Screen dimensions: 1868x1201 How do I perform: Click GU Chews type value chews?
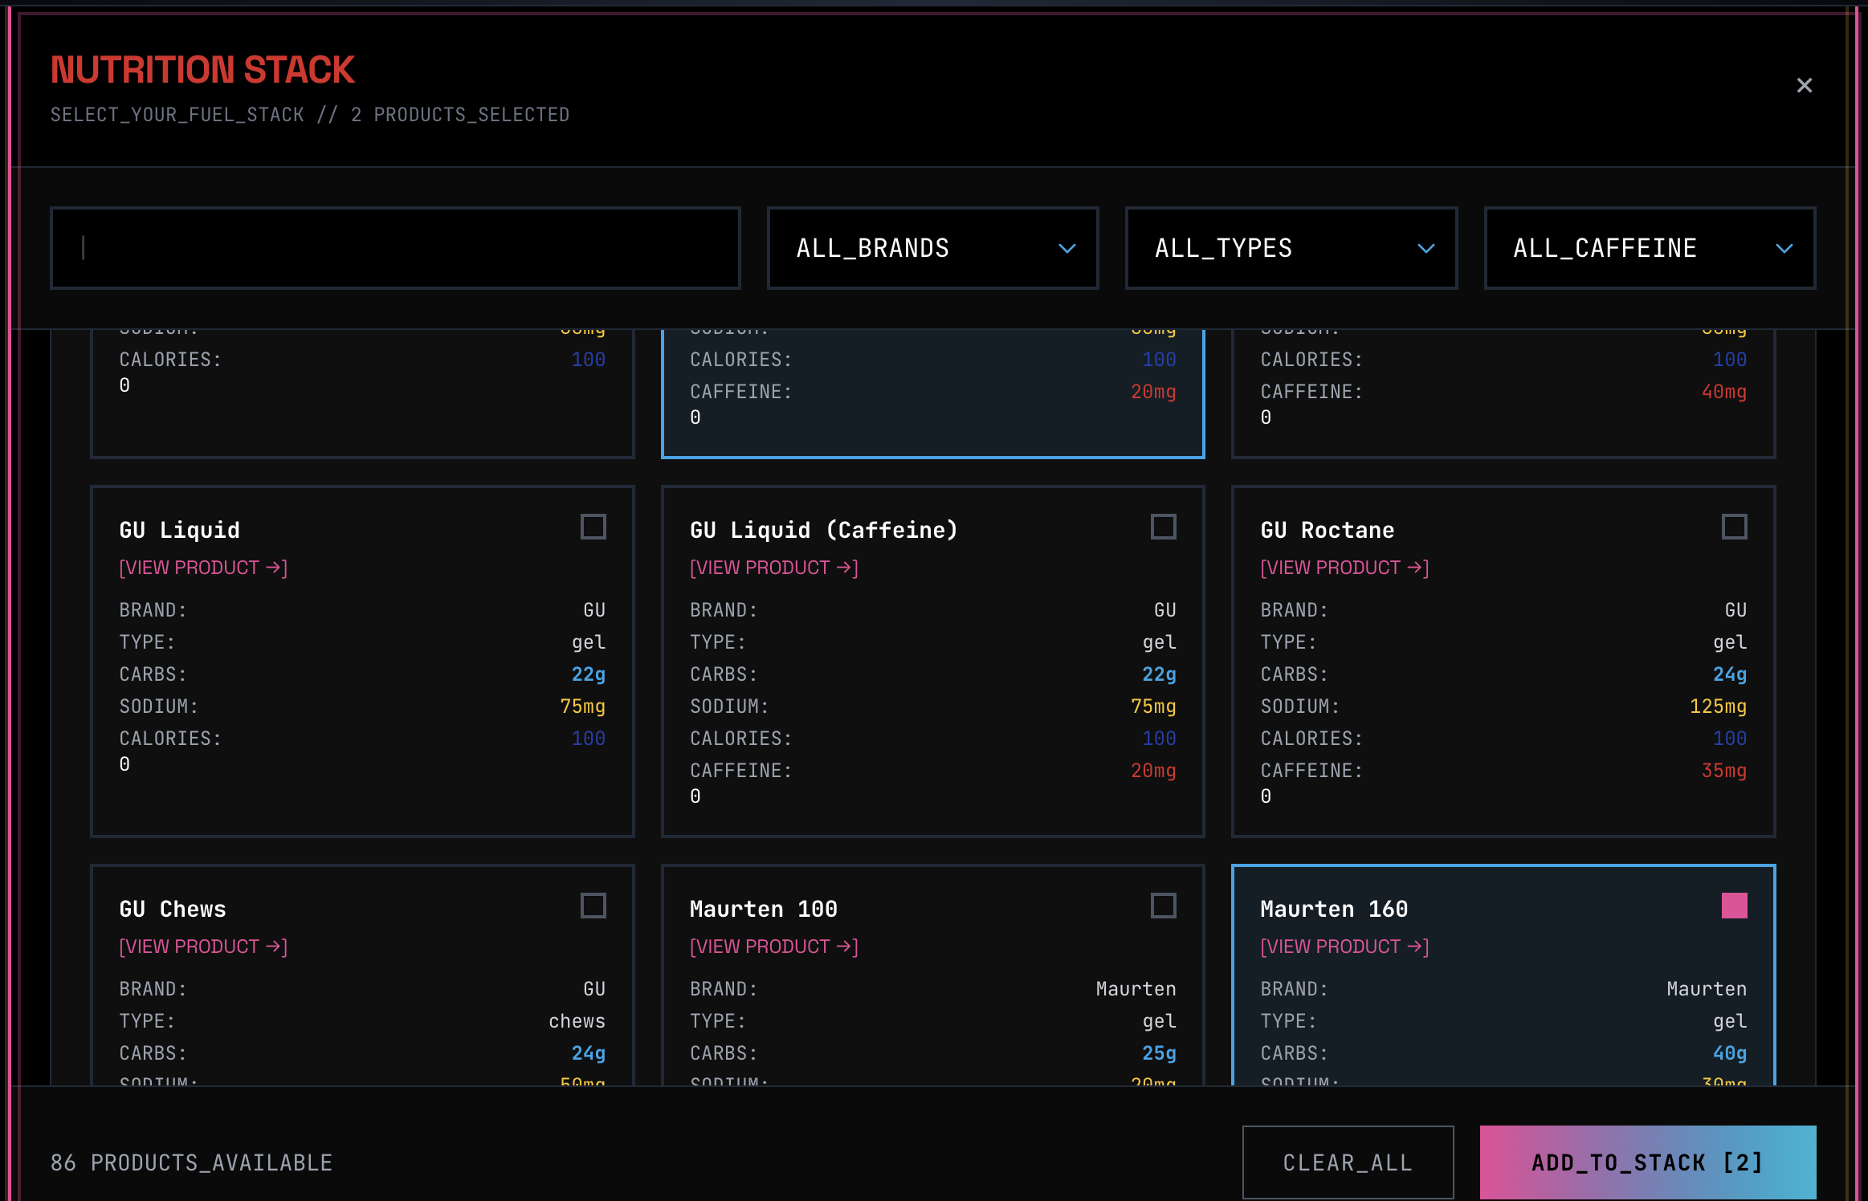[x=577, y=1021]
